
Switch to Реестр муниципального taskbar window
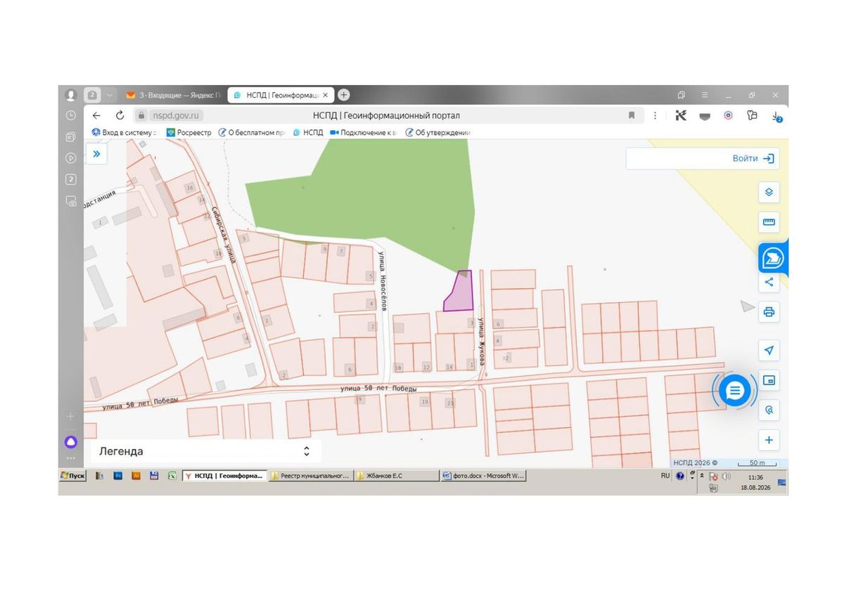point(311,476)
